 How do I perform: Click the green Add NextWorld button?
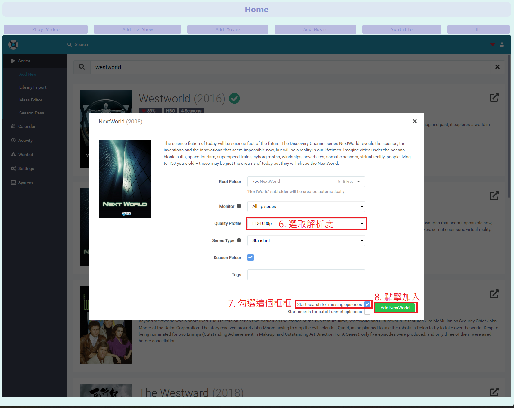click(395, 308)
